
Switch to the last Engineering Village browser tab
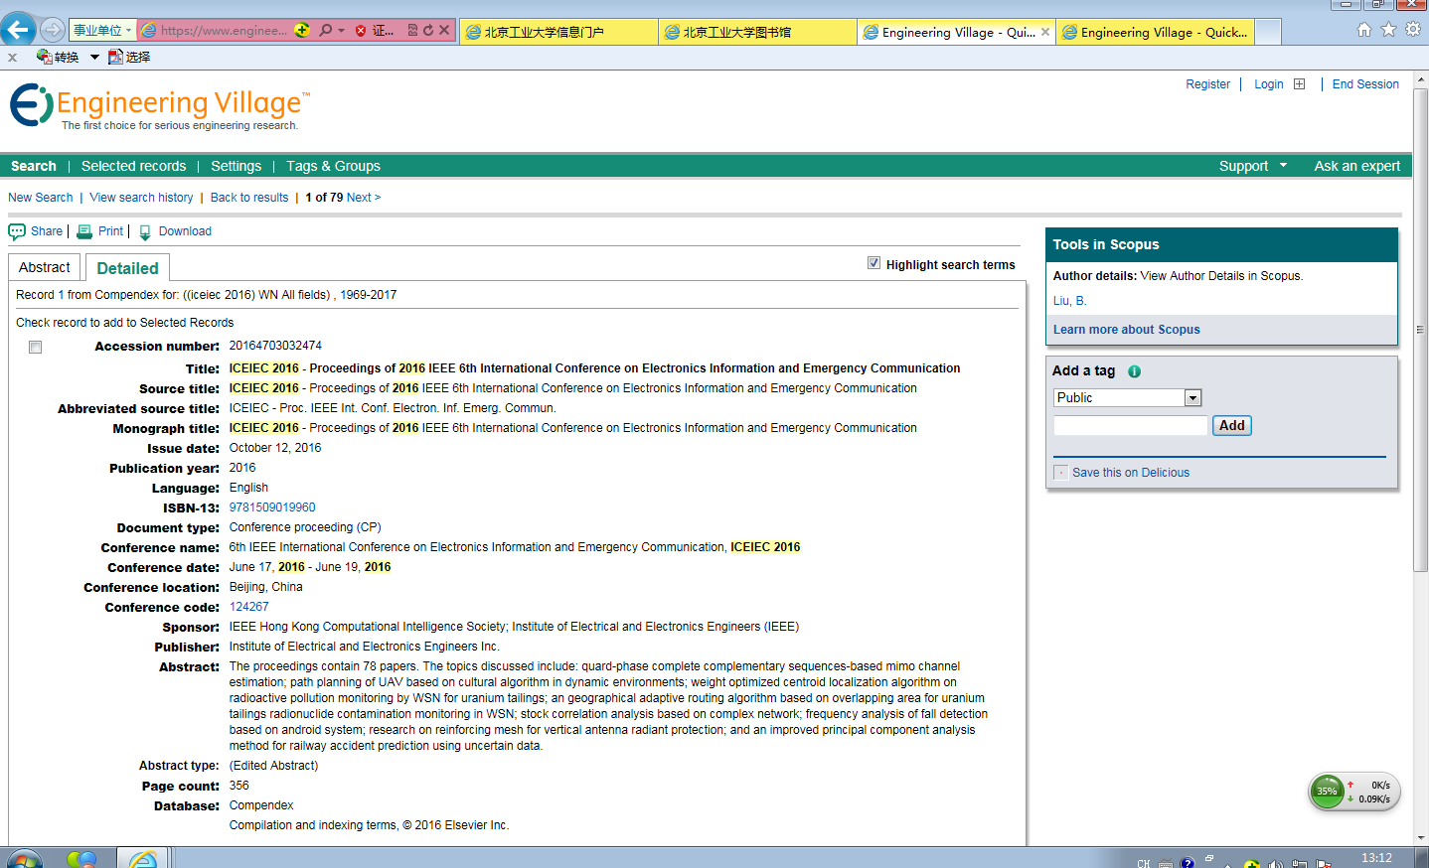[x=1155, y=32]
